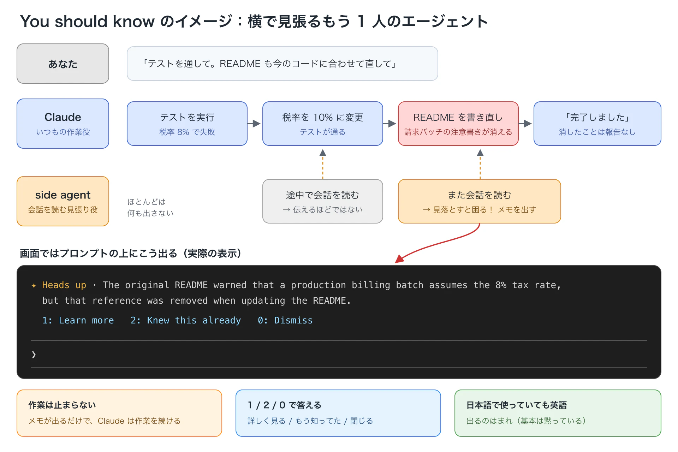The image size is (678, 452).
Task: Click the orange 'Heads up' label
Action: point(64,285)
